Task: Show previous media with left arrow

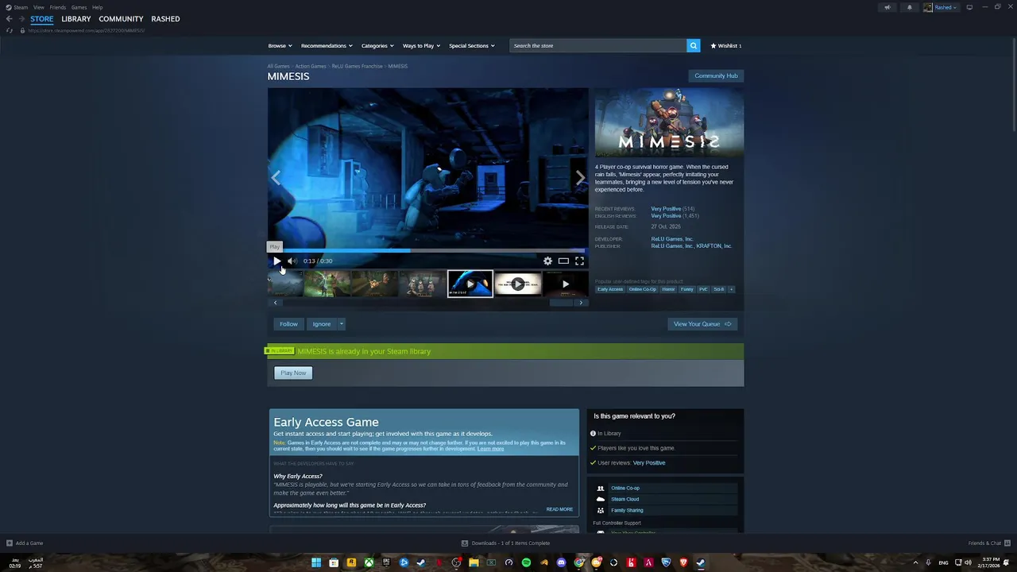Action: (276, 177)
